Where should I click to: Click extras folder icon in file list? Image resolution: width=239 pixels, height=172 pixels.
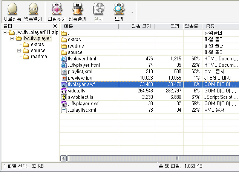(64, 40)
